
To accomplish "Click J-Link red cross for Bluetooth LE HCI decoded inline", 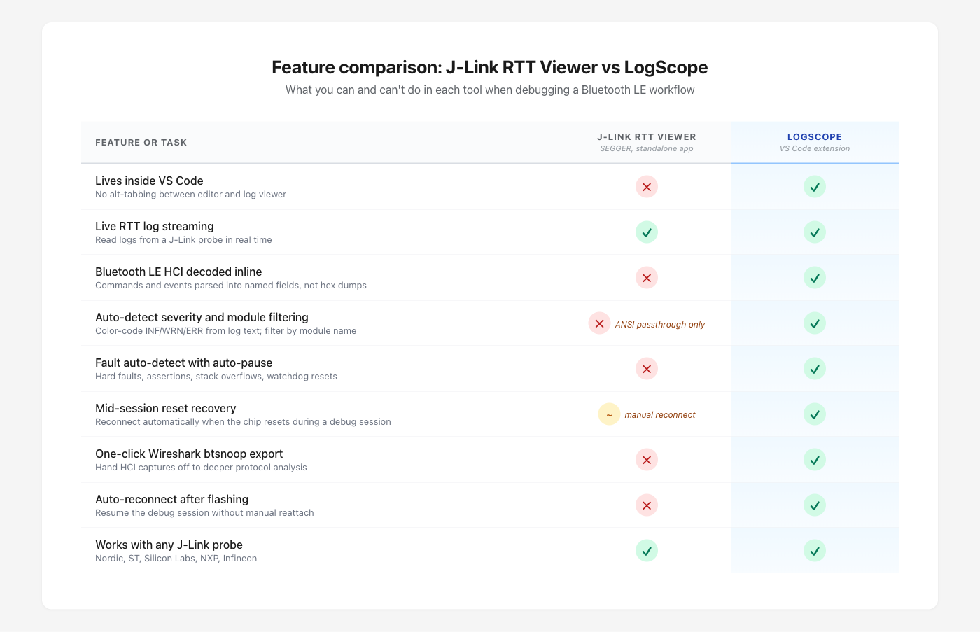I will [x=647, y=278].
